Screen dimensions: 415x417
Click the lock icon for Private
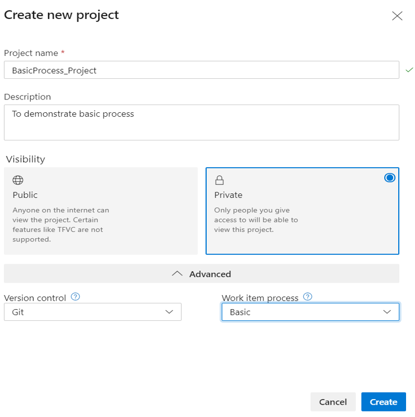[220, 180]
